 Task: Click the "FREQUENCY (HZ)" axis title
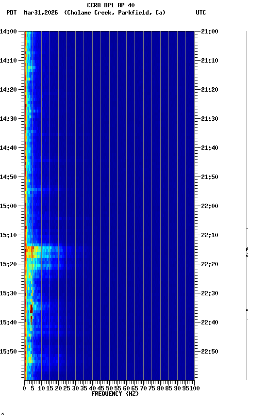coord(115,394)
